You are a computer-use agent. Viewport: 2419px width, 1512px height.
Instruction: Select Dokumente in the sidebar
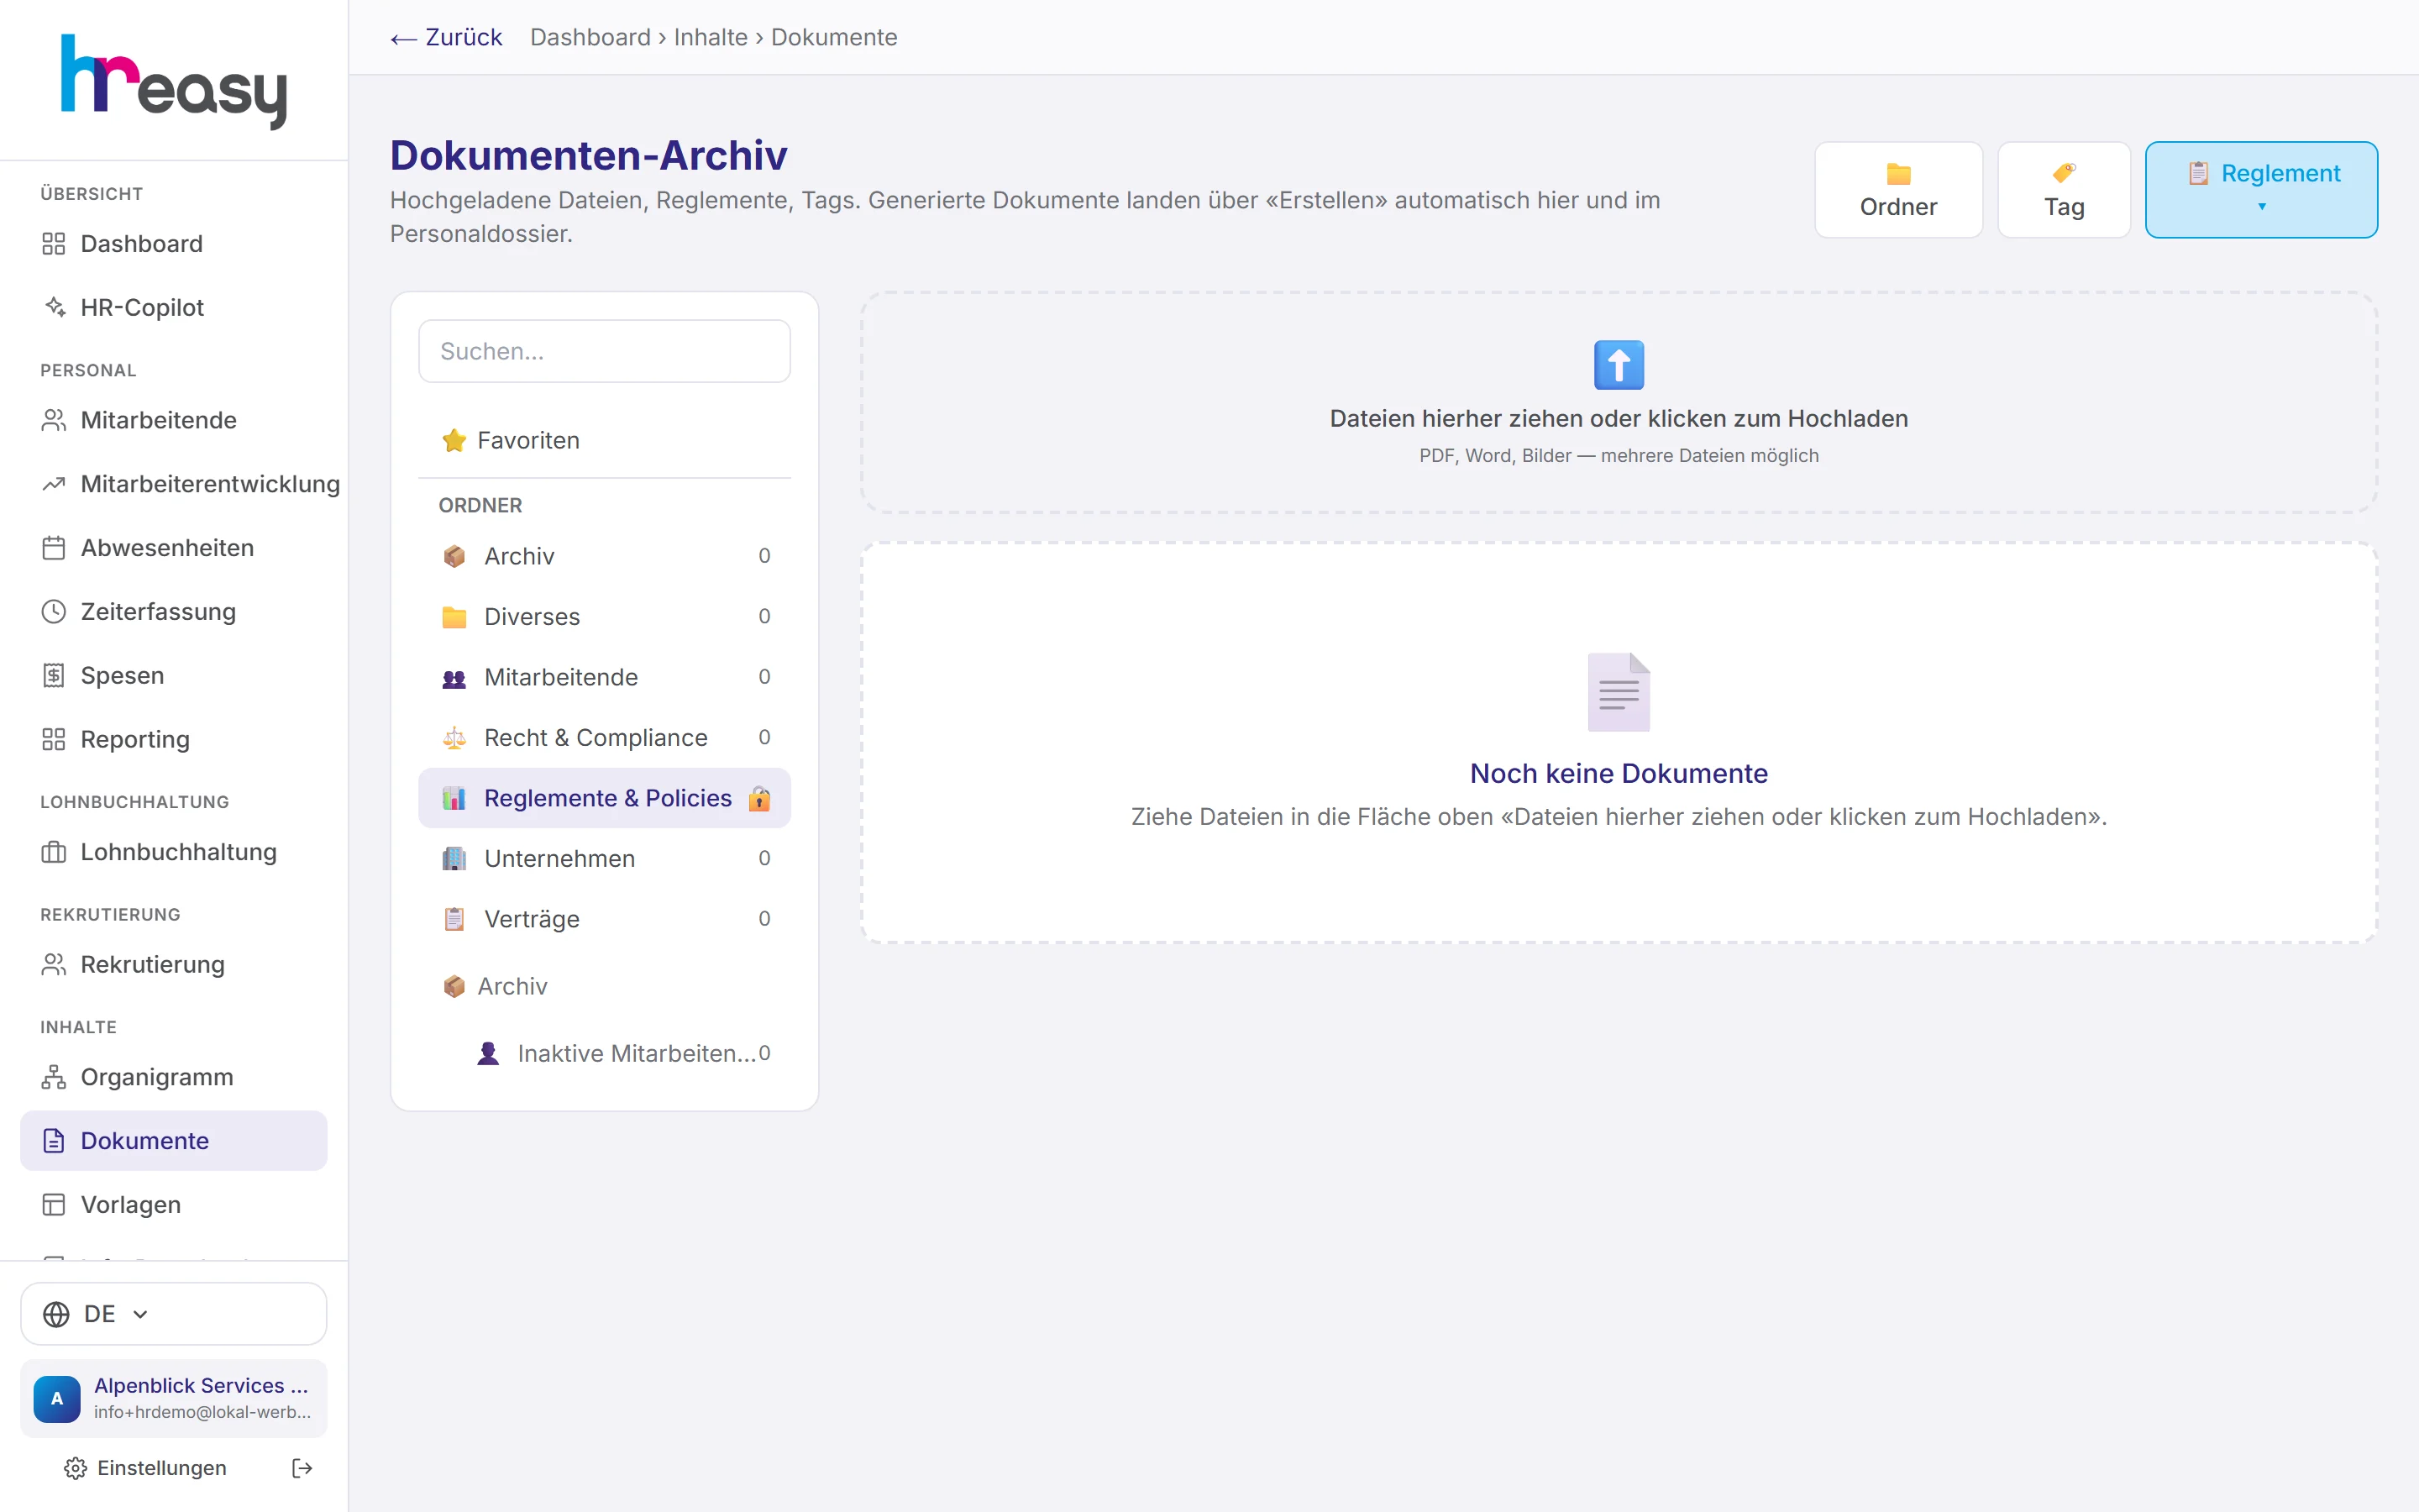tap(174, 1140)
